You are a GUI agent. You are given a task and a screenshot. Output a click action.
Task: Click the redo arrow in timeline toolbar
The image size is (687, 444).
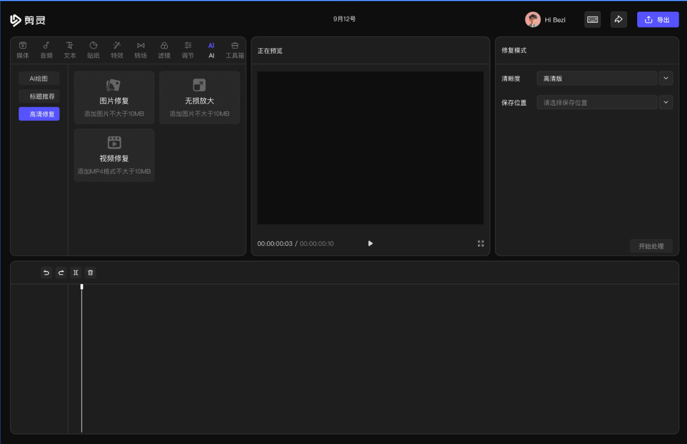tap(61, 273)
